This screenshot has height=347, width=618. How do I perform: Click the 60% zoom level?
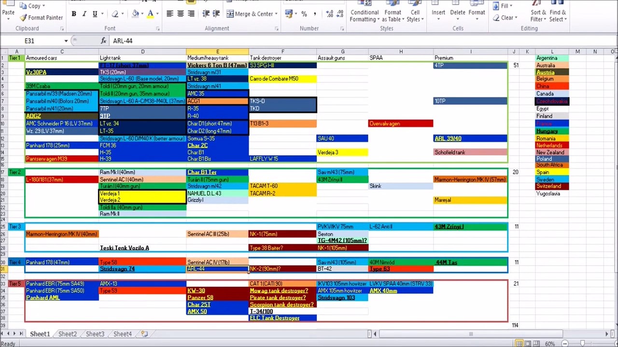550,344
